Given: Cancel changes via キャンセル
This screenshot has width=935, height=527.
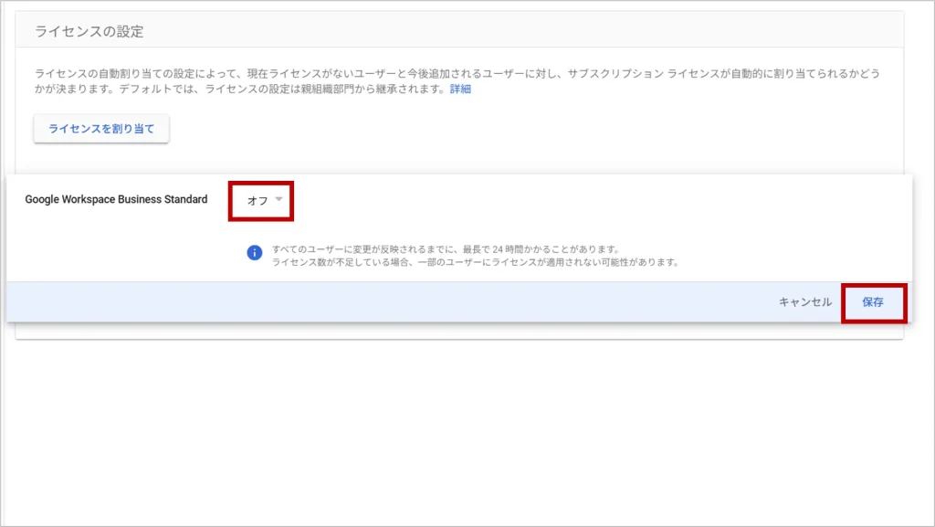Looking at the screenshot, I should pyautogui.click(x=804, y=302).
